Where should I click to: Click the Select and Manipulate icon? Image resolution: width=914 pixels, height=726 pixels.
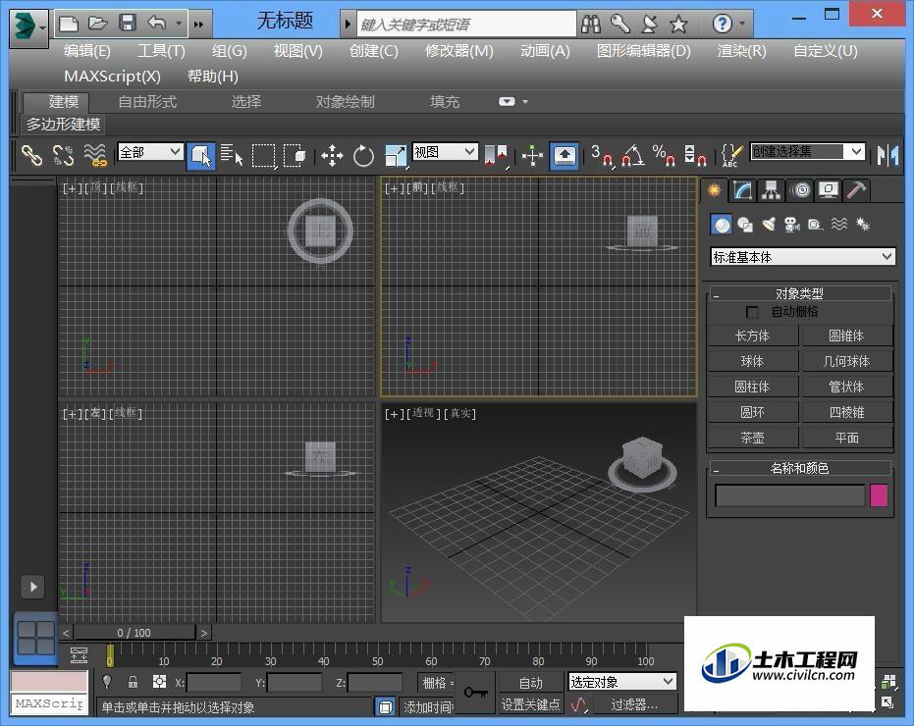tap(532, 156)
